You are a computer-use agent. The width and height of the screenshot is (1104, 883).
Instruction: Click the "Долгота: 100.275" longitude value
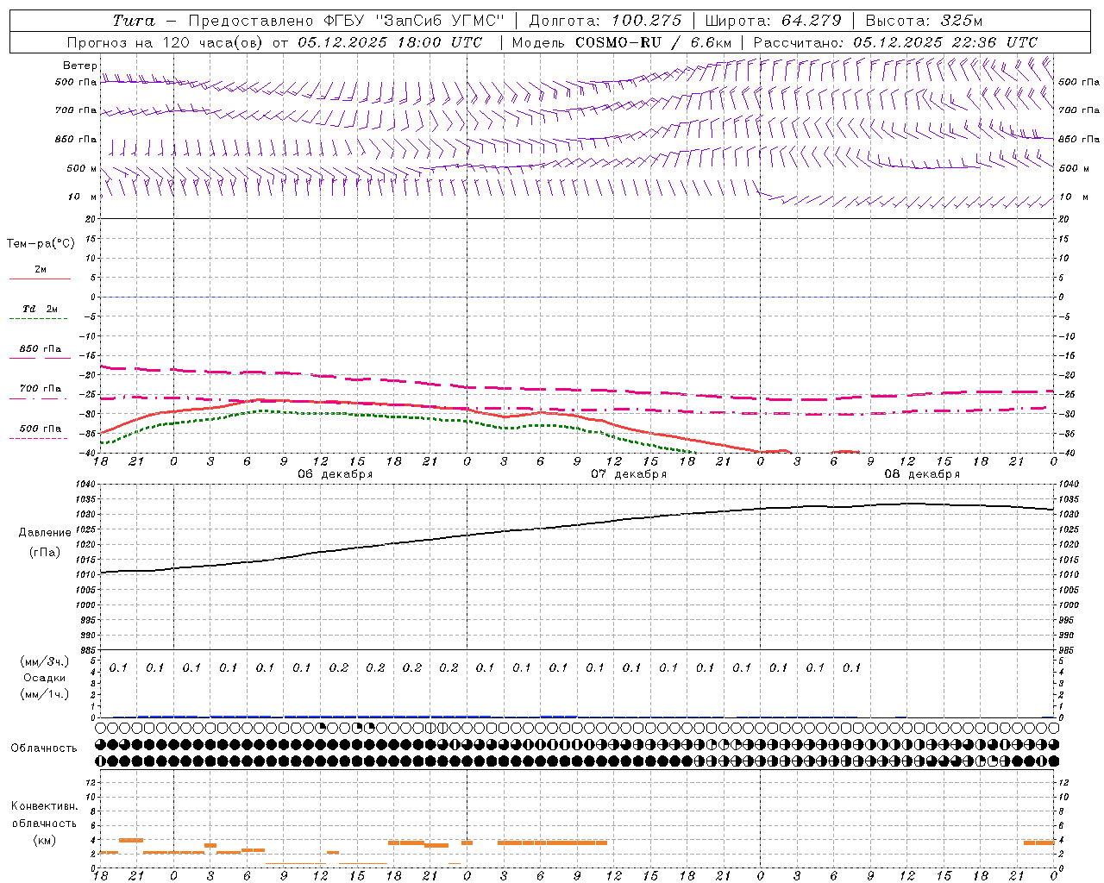pyautogui.click(x=605, y=21)
